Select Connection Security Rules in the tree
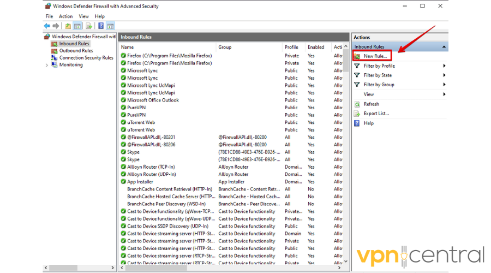This screenshot has width=491, height=273. pos(86,58)
